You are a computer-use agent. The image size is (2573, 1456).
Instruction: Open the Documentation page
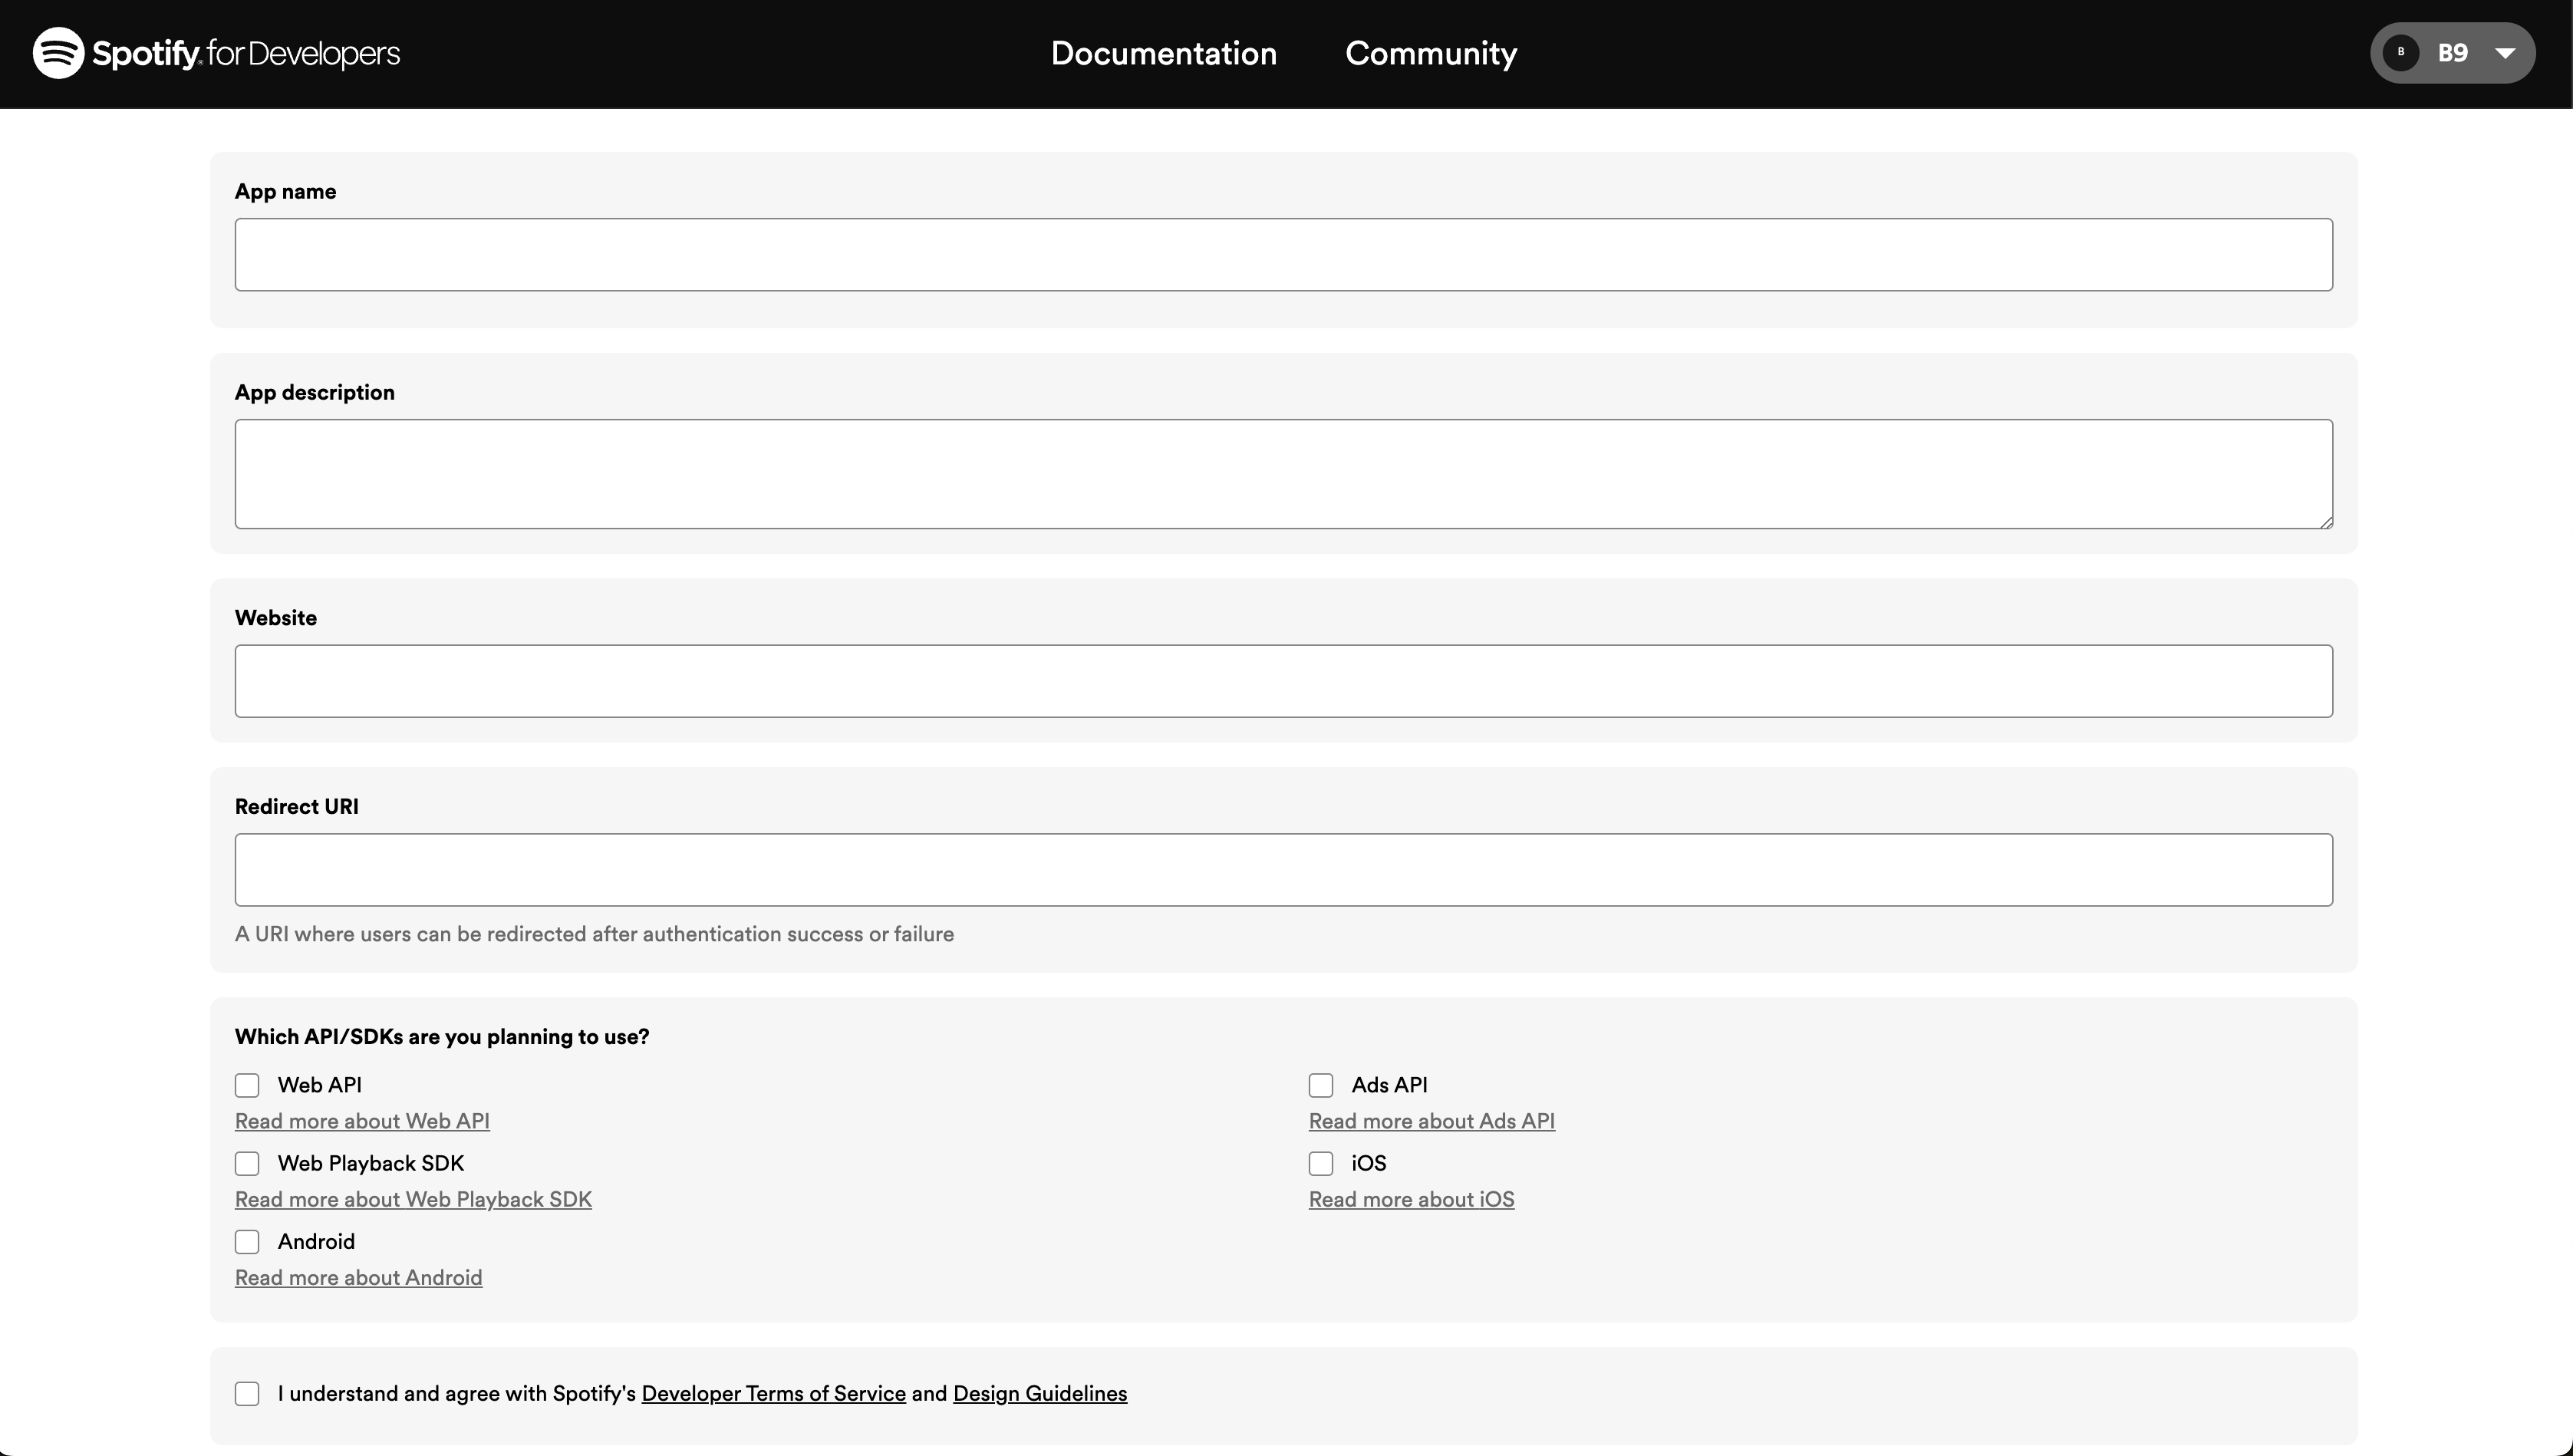1163,52
